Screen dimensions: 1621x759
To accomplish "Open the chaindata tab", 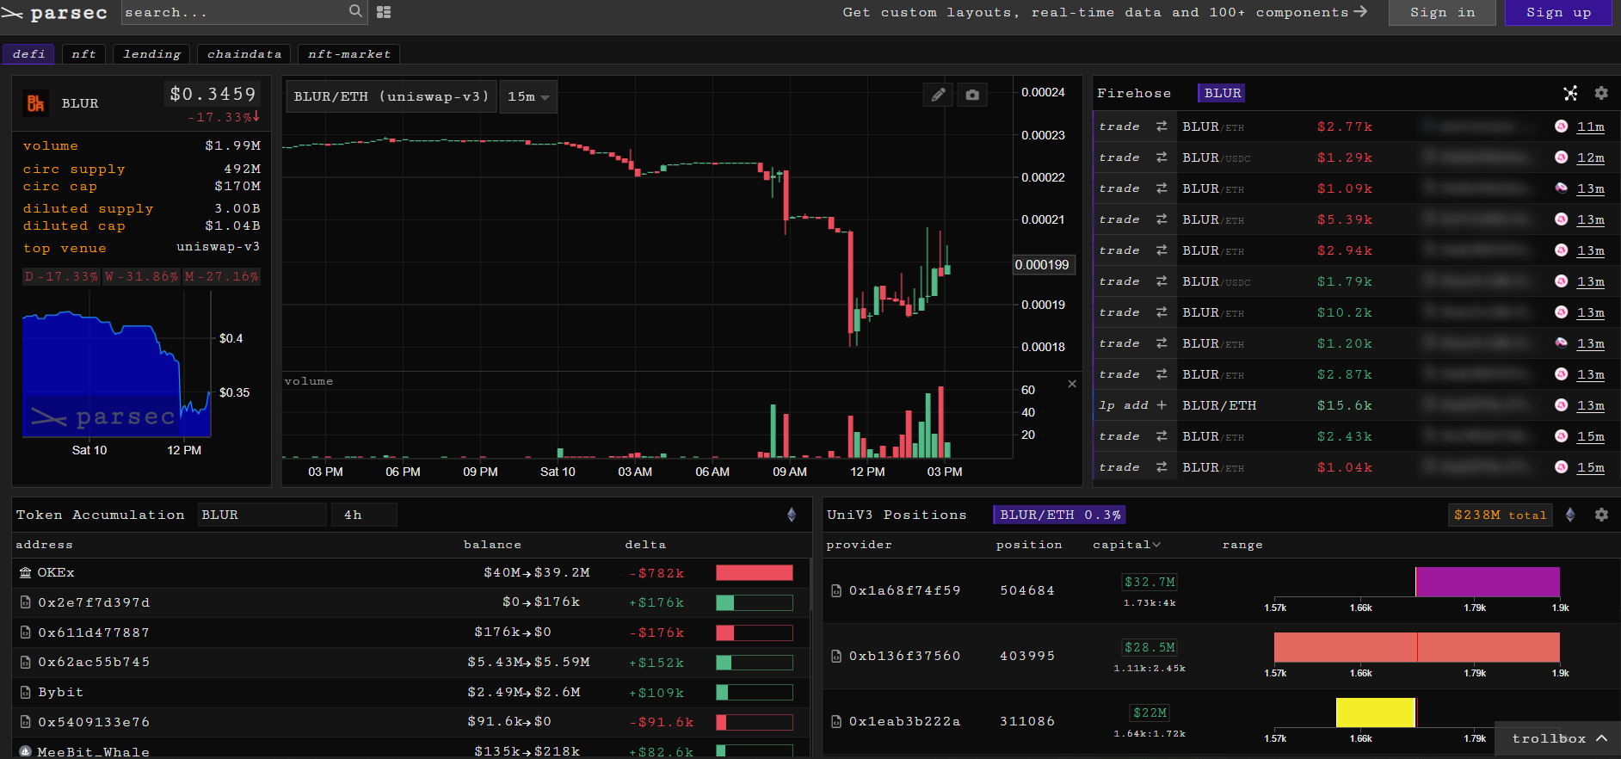I will coord(243,54).
